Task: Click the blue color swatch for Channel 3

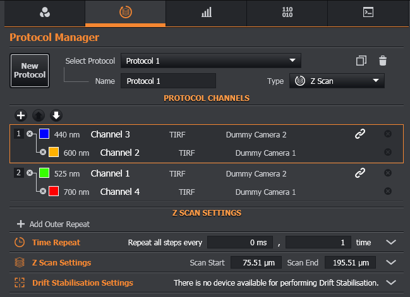Action: tap(44, 134)
